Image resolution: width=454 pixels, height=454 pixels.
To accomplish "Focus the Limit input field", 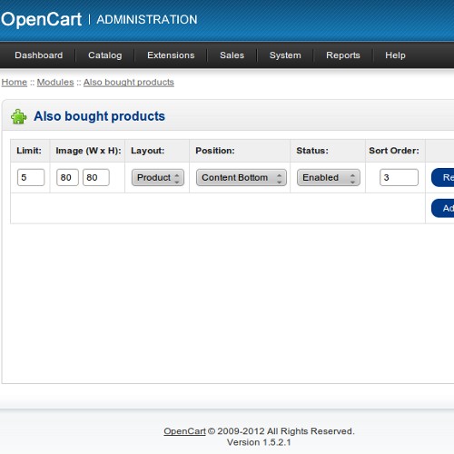I will click(x=31, y=177).
